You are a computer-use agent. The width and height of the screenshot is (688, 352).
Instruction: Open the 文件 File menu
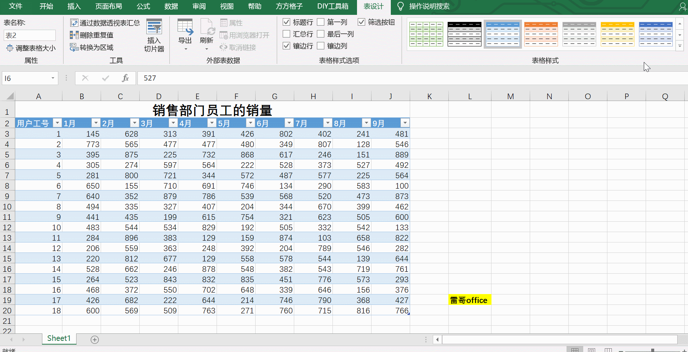16,6
